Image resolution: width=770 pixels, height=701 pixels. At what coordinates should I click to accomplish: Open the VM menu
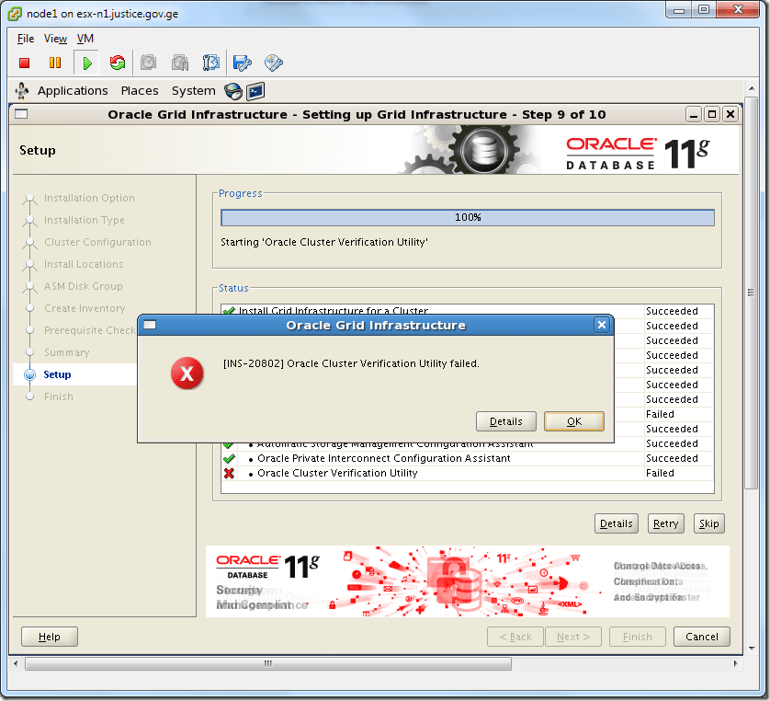85,39
